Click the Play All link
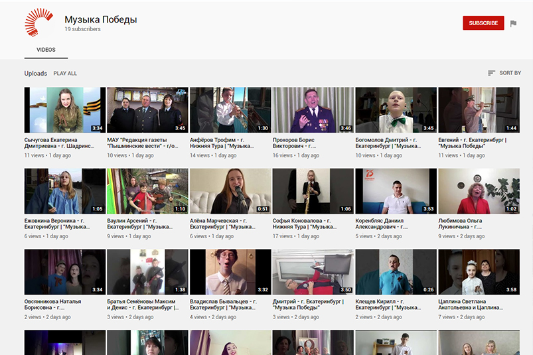 65,74
